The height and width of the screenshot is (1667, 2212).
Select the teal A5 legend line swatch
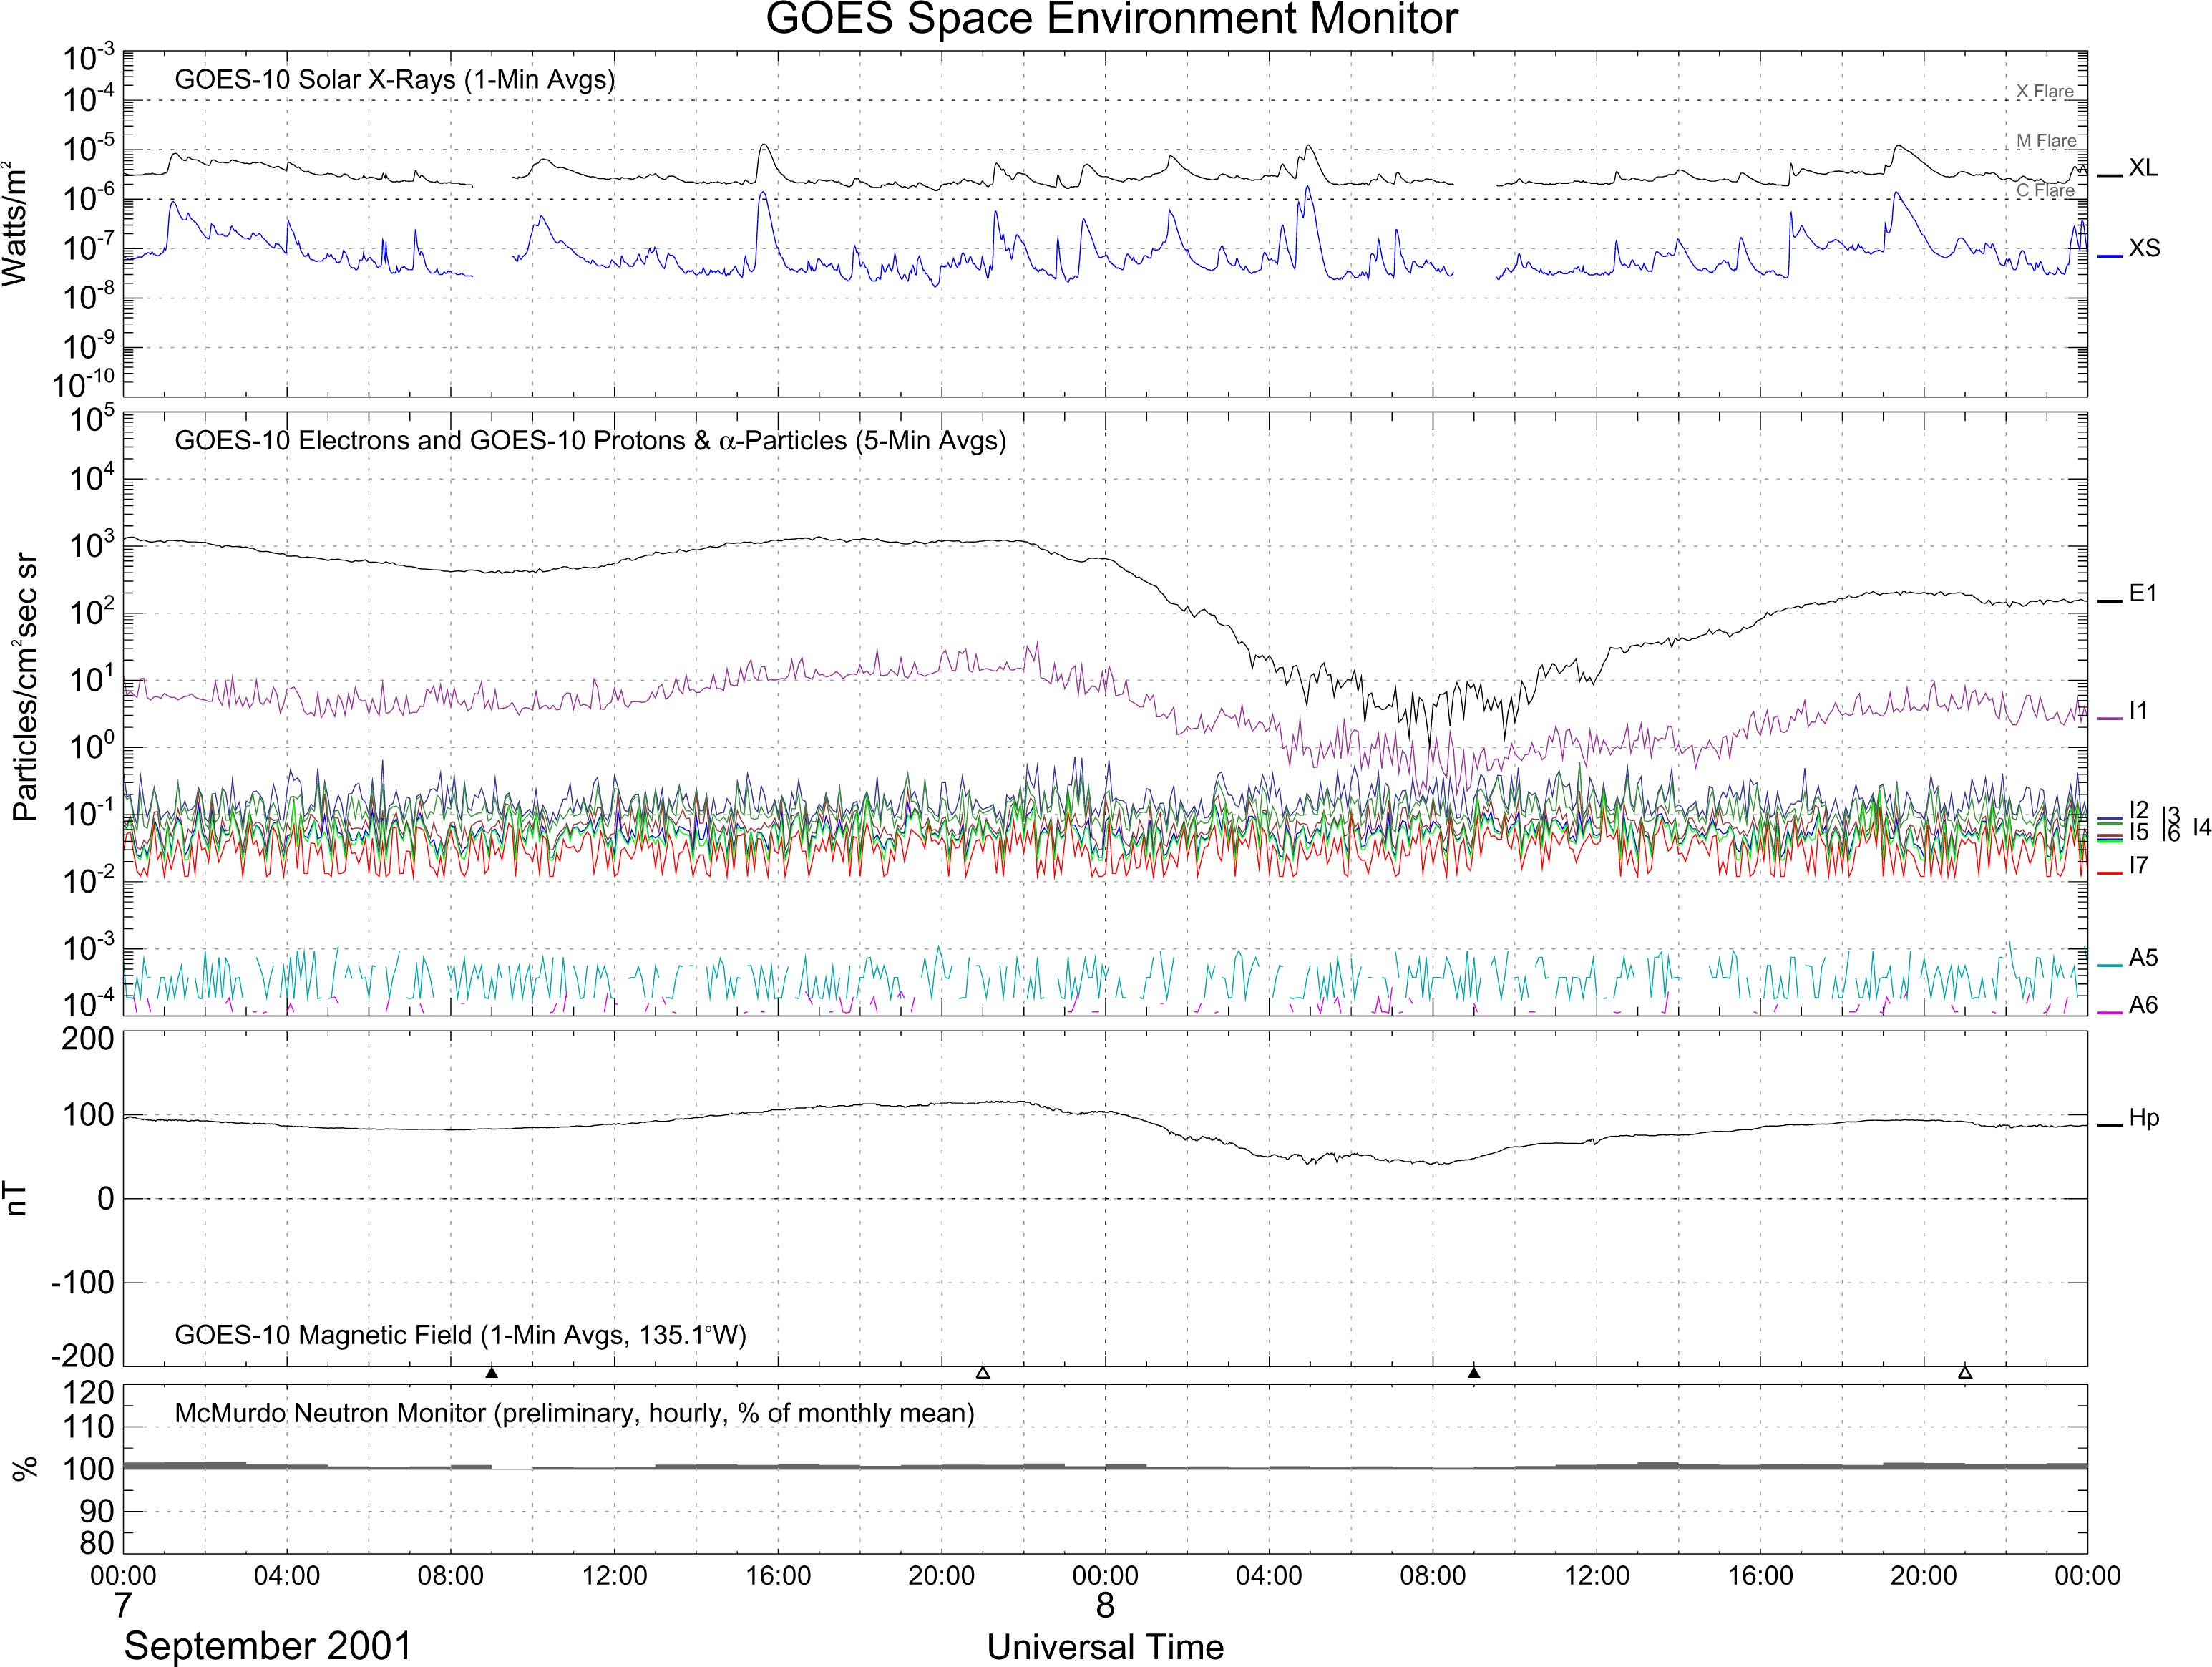pyautogui.click(x=2109, y=965)
